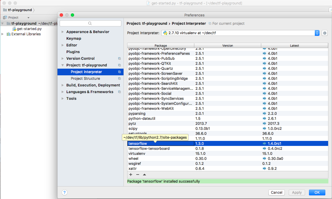Click the Python icon in the interpreter combo box
The width and height of the screenshot is (332, 199).
coord(165,33)
